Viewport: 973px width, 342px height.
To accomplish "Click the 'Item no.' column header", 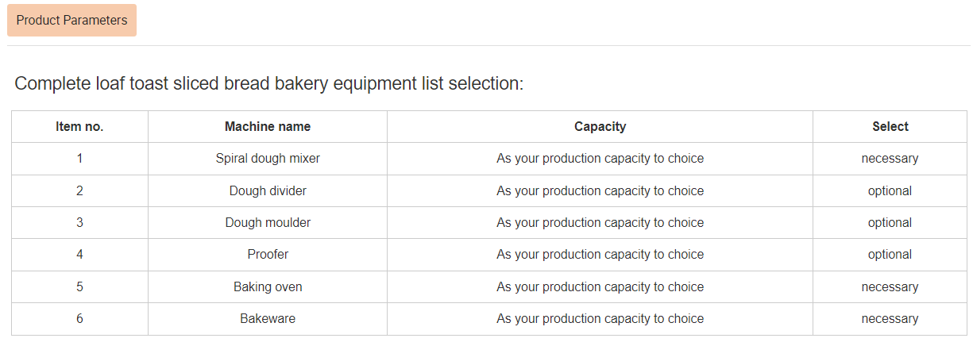I will [x=79, y=127].
